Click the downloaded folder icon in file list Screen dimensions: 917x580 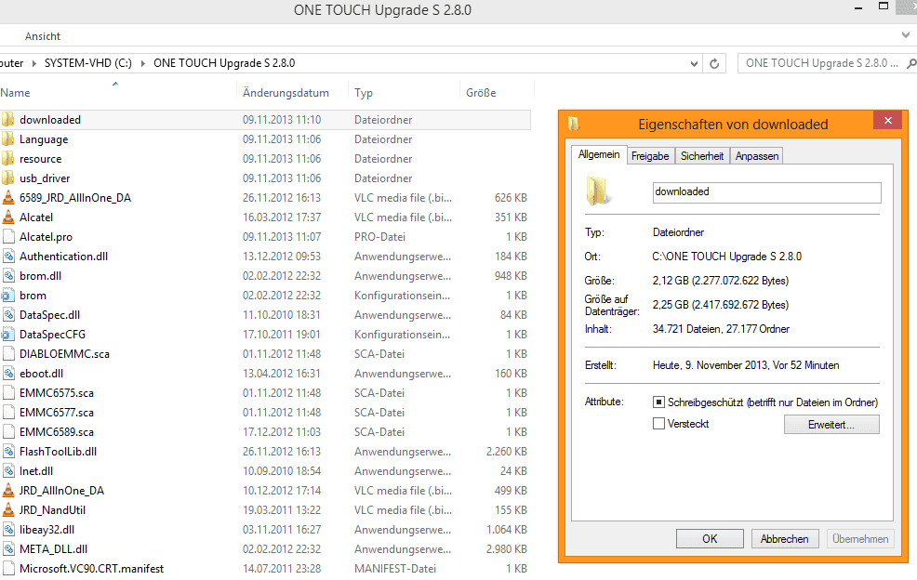7,120
